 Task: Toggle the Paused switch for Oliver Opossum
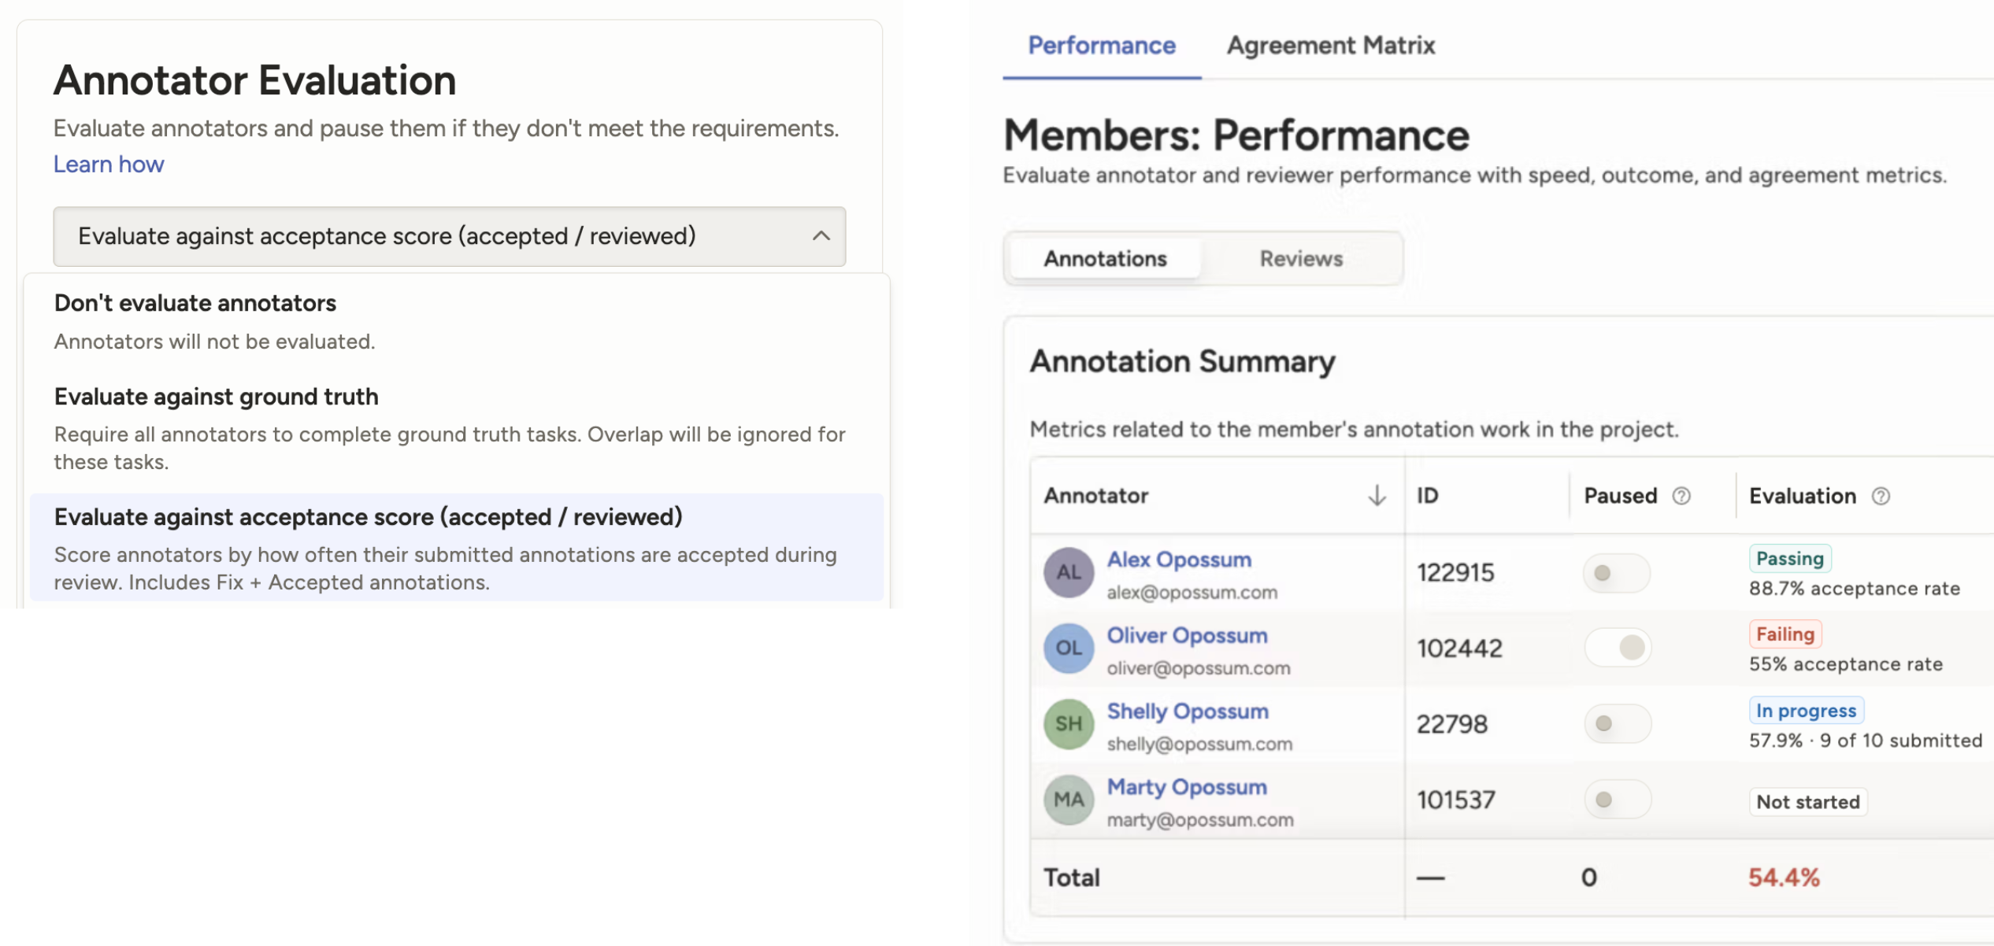pos(1618,648)
